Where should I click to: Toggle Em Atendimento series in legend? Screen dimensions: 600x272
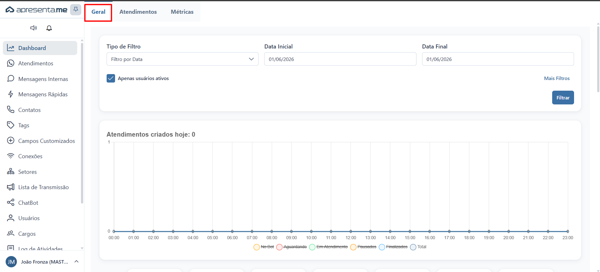pos(328,247)
